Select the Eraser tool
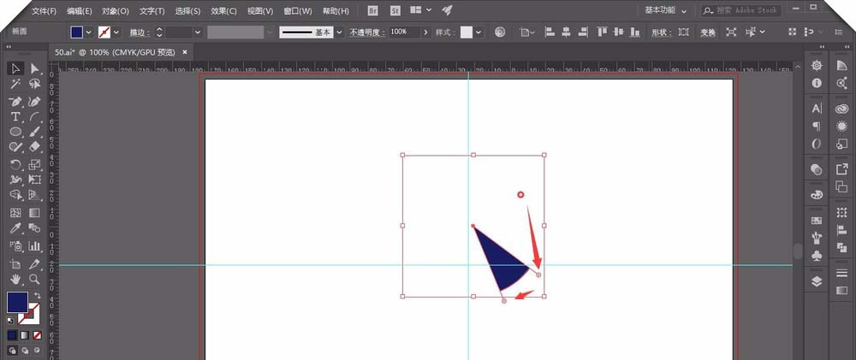The width and height of the screenshot is (856, 360). click(x=34, y=146)
